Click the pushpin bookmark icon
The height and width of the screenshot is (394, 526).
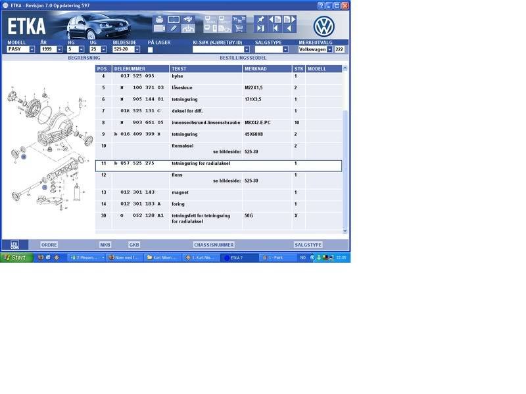coord(260,20)
